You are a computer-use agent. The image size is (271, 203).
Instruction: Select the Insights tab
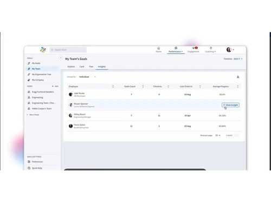pos(102,67)
